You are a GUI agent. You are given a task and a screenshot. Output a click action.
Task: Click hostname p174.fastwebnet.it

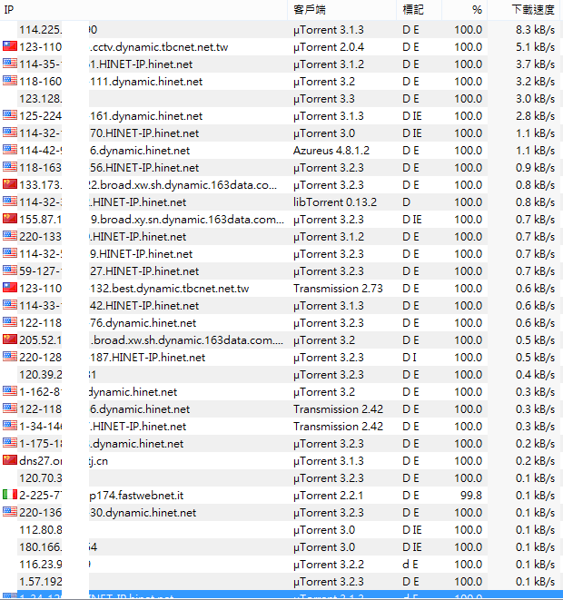pyautogui.click(x=136, y=495)
